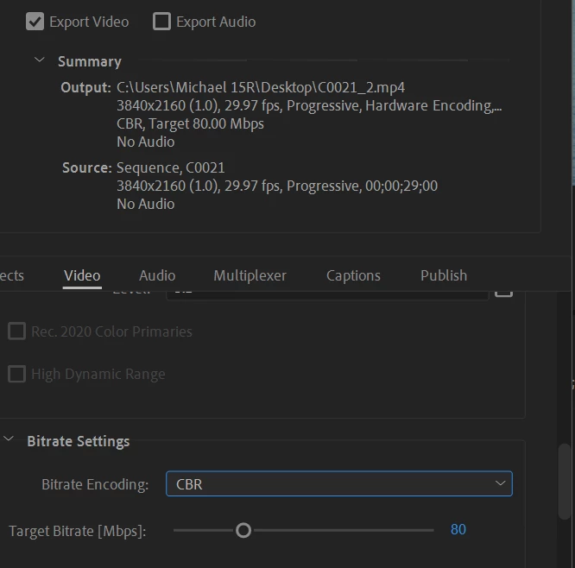The height and width of the screenshot is (568, 575).
Task: Open the Captions tab
Action: 353,275
